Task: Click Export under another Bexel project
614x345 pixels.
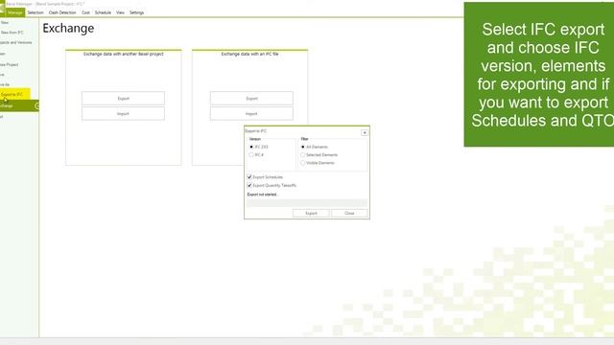Action: coord(124,99)
